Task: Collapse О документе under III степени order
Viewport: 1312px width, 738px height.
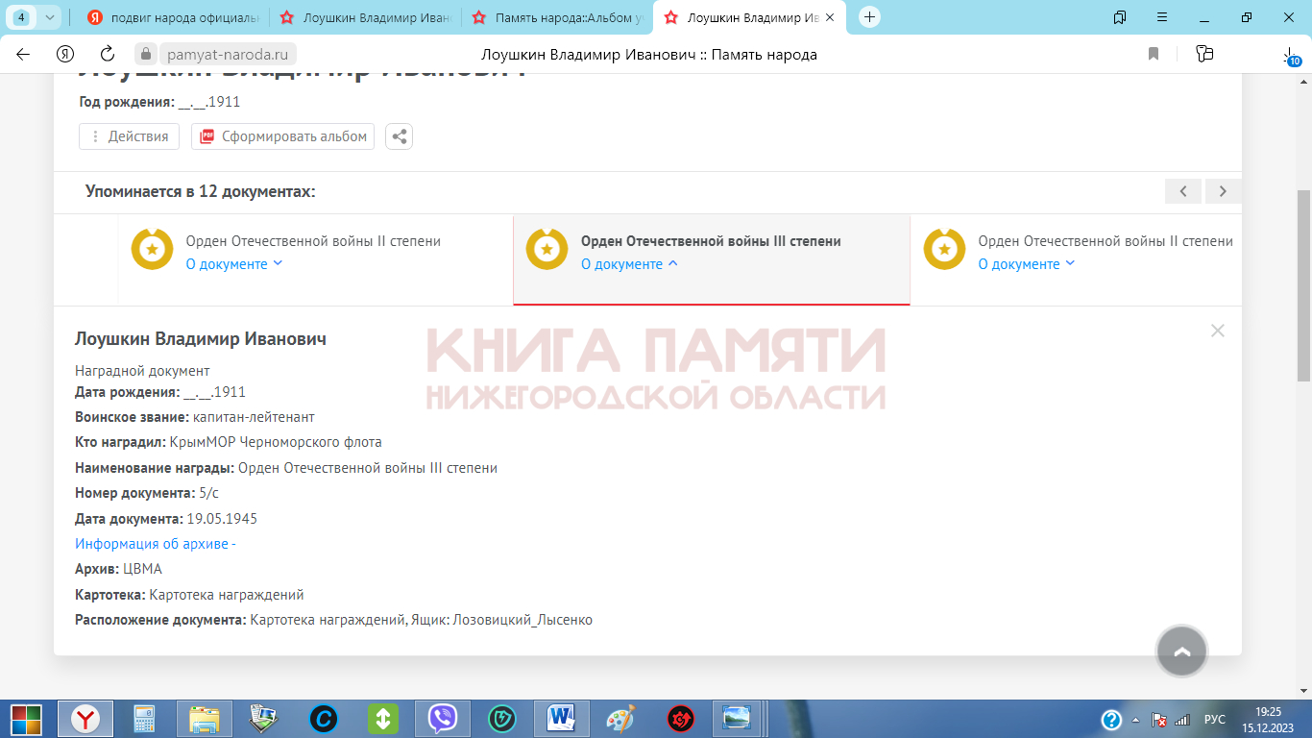Action: (x=630, y=264)
